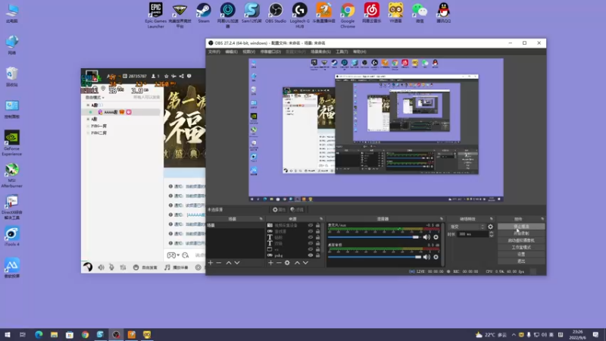Open OBS Settings button in controls
Image resolution: width=606 pixels, height=341 pixels.
(x=520, y=254)
